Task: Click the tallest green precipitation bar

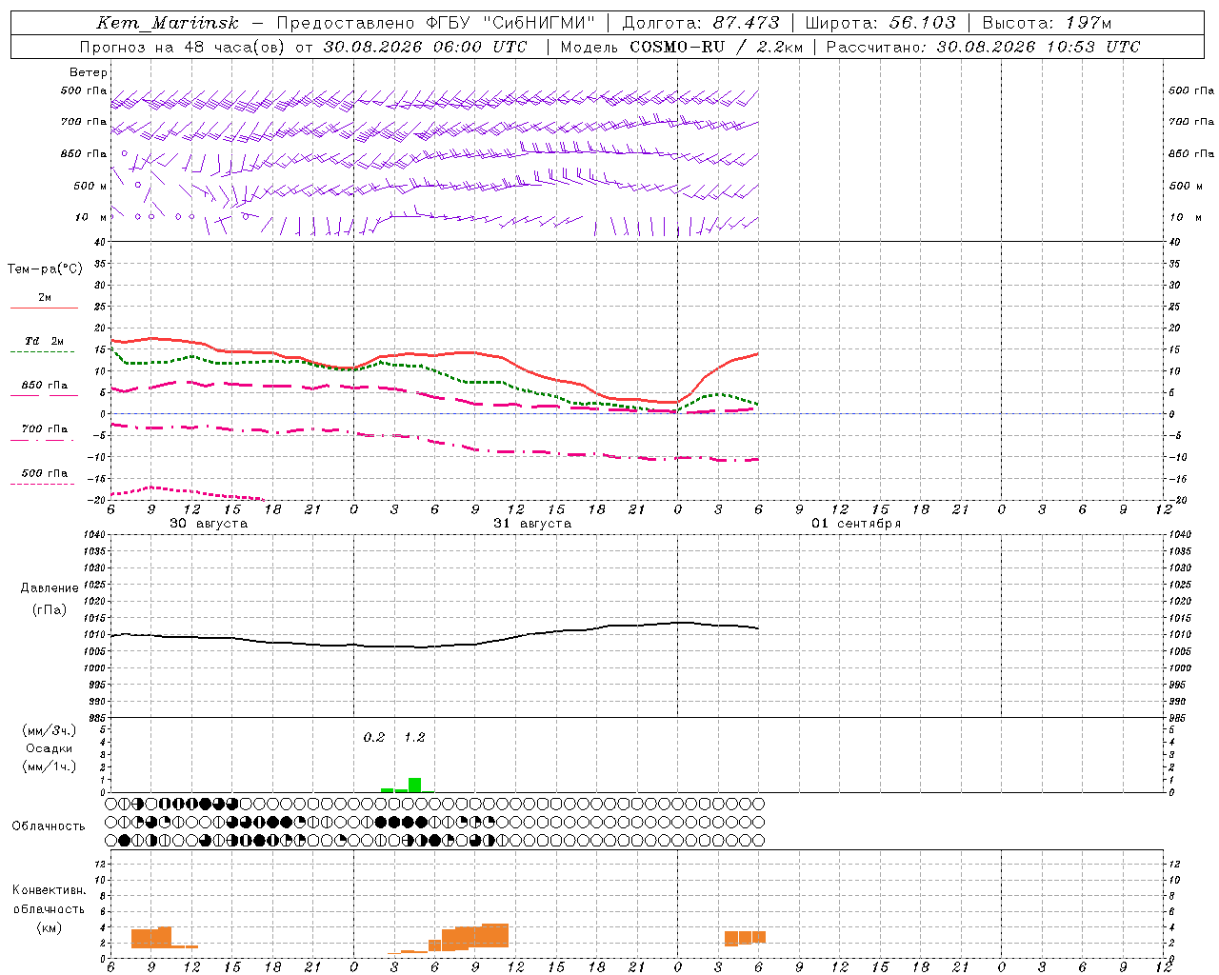Action: tap(414, 785)
